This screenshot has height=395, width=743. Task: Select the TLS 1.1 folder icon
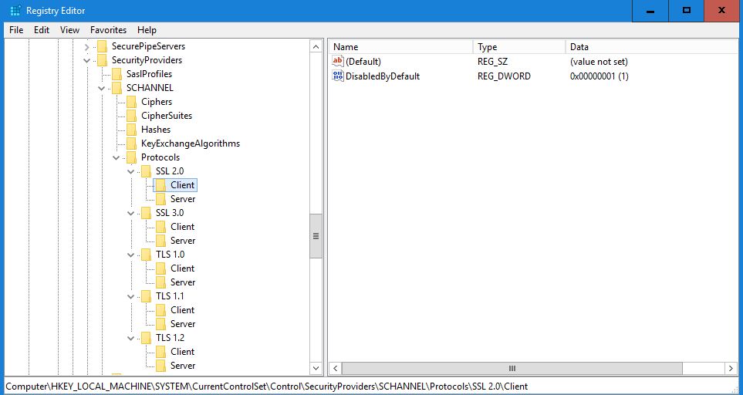[146, 296]
